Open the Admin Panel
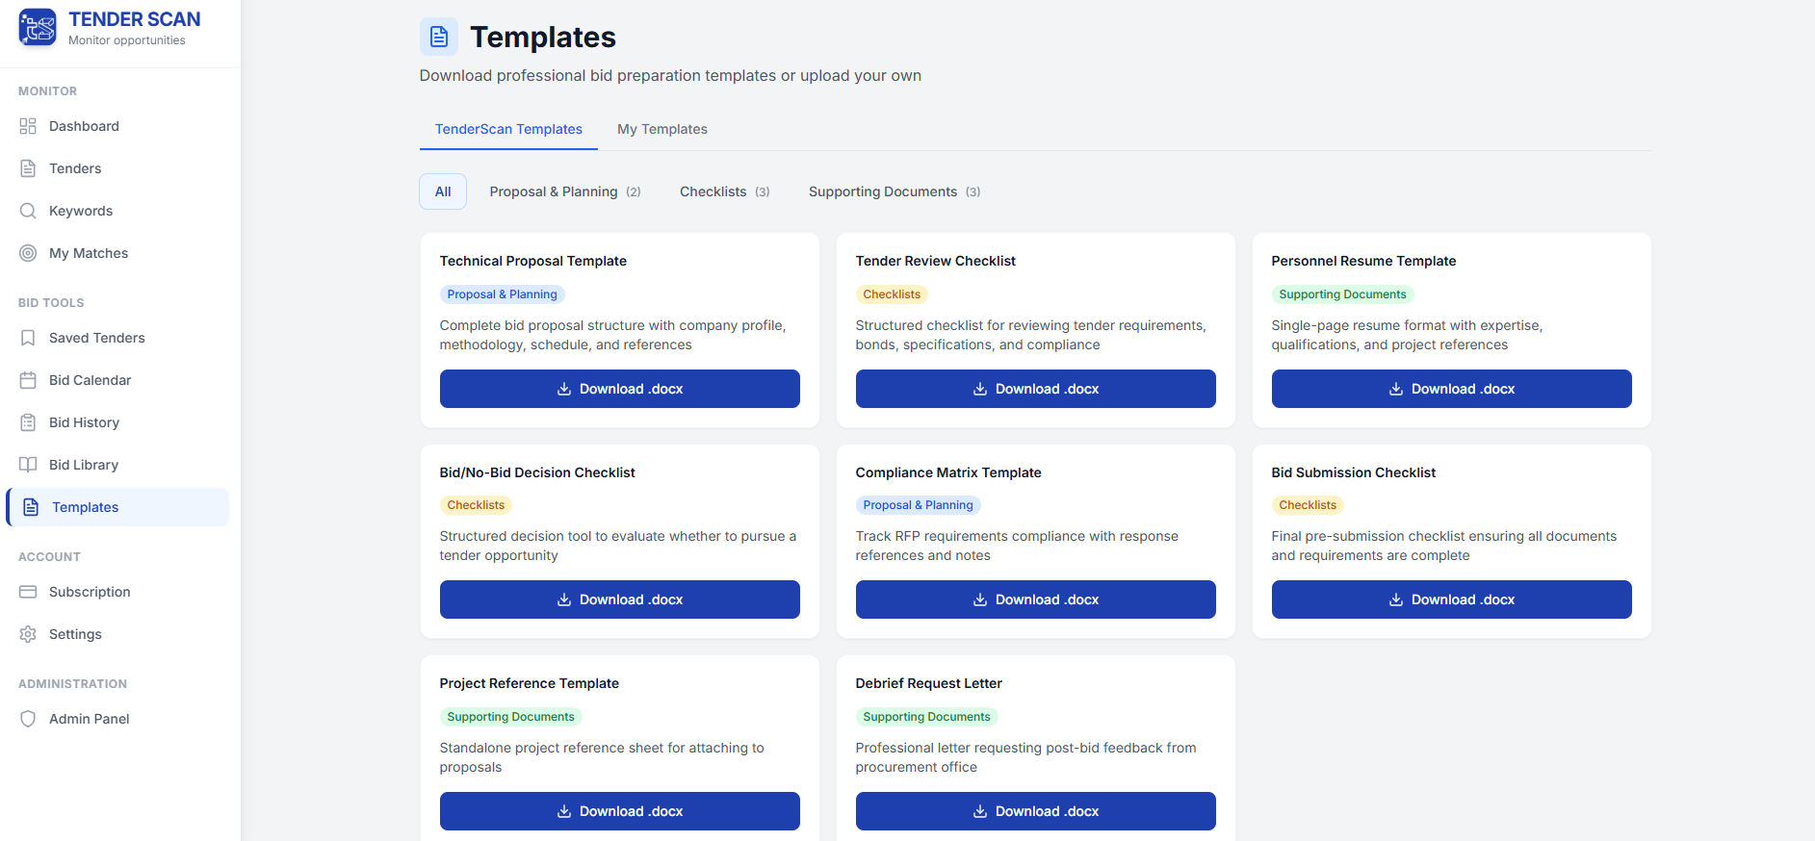This screenshot has width=1815, height=841. [x=117, y=719]
